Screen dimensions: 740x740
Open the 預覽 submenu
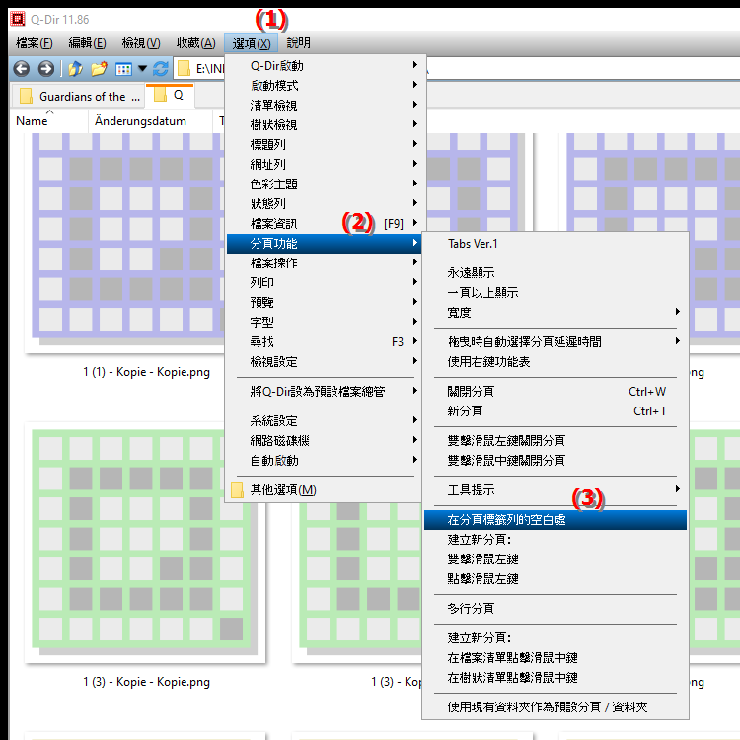point(326,303)
